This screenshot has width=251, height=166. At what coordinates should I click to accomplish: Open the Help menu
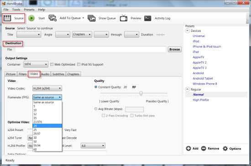click(42, 10)
